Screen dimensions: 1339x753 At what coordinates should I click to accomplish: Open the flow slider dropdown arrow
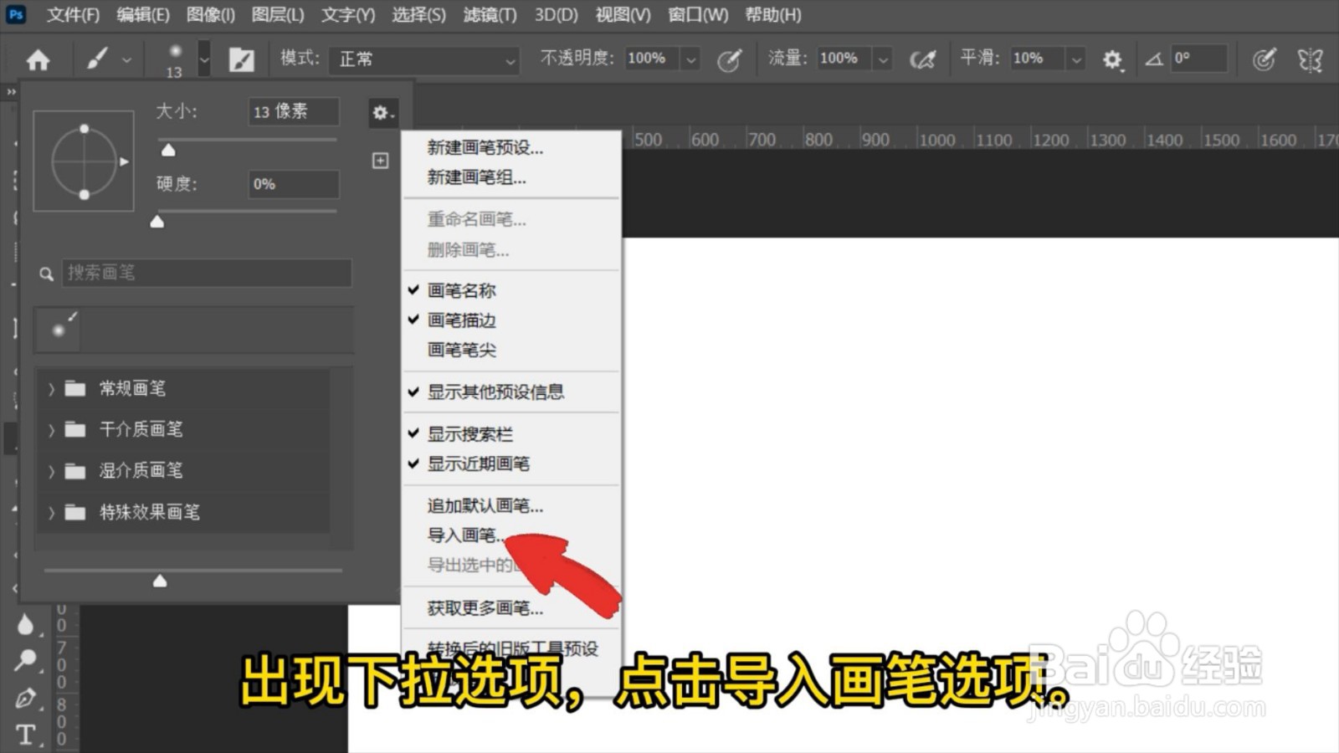click(882, 59)
